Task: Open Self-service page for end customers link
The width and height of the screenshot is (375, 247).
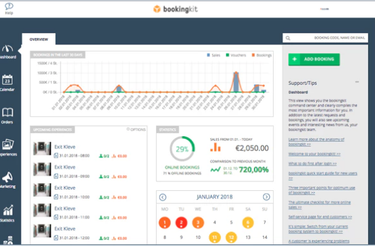Action: point(320,217)
